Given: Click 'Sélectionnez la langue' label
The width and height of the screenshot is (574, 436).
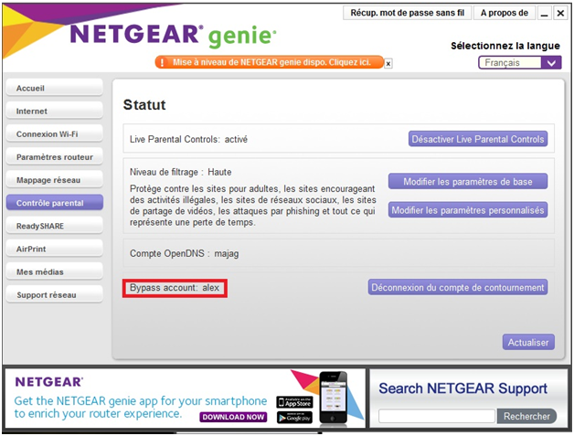Looking at the screenshot, I should pos(505,46).
